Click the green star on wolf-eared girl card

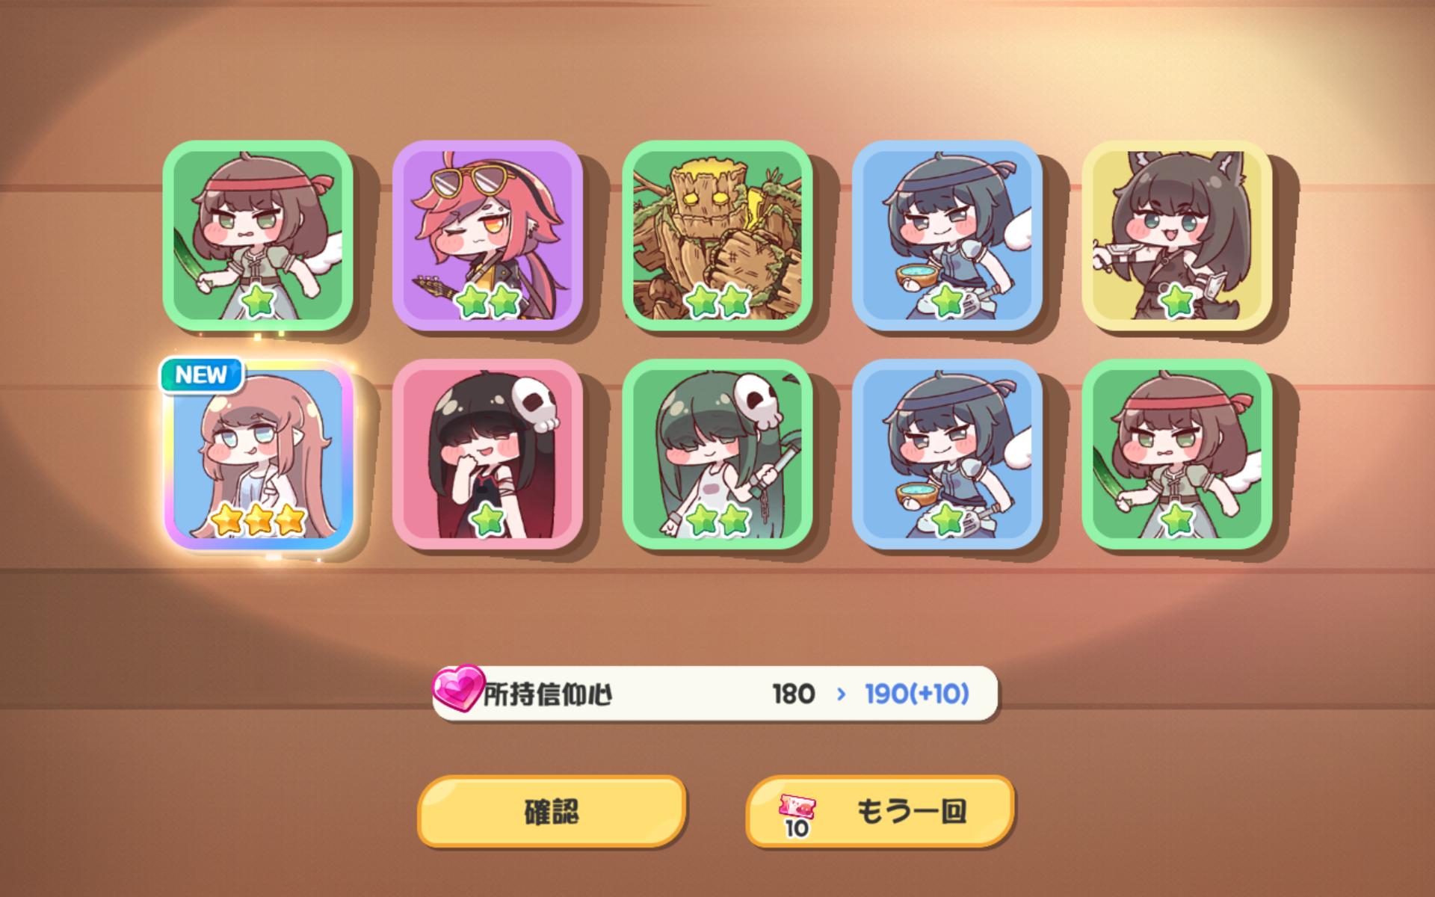1177,301
